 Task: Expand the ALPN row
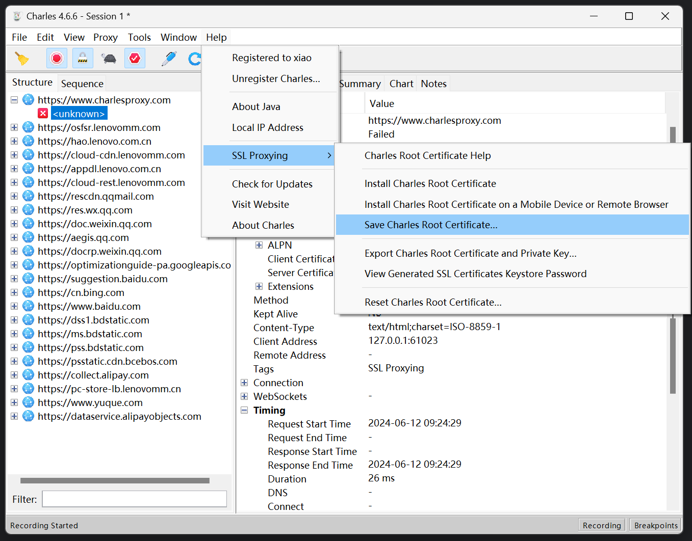coord(259,245)
